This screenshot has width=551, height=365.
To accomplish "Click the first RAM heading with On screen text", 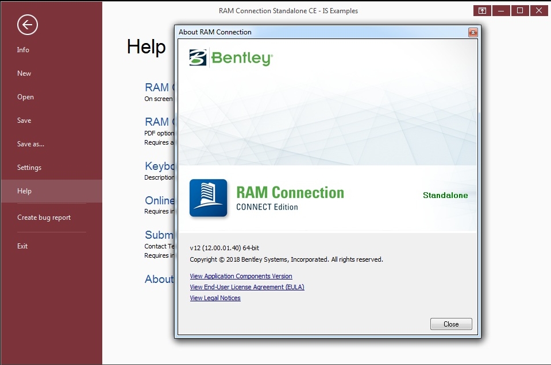I will pyautogui.click(x=160, y=87).
